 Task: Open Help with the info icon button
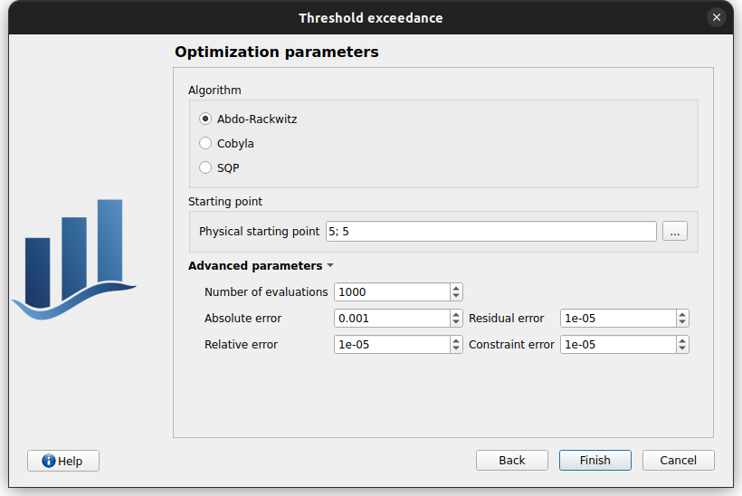click(63, 461)
